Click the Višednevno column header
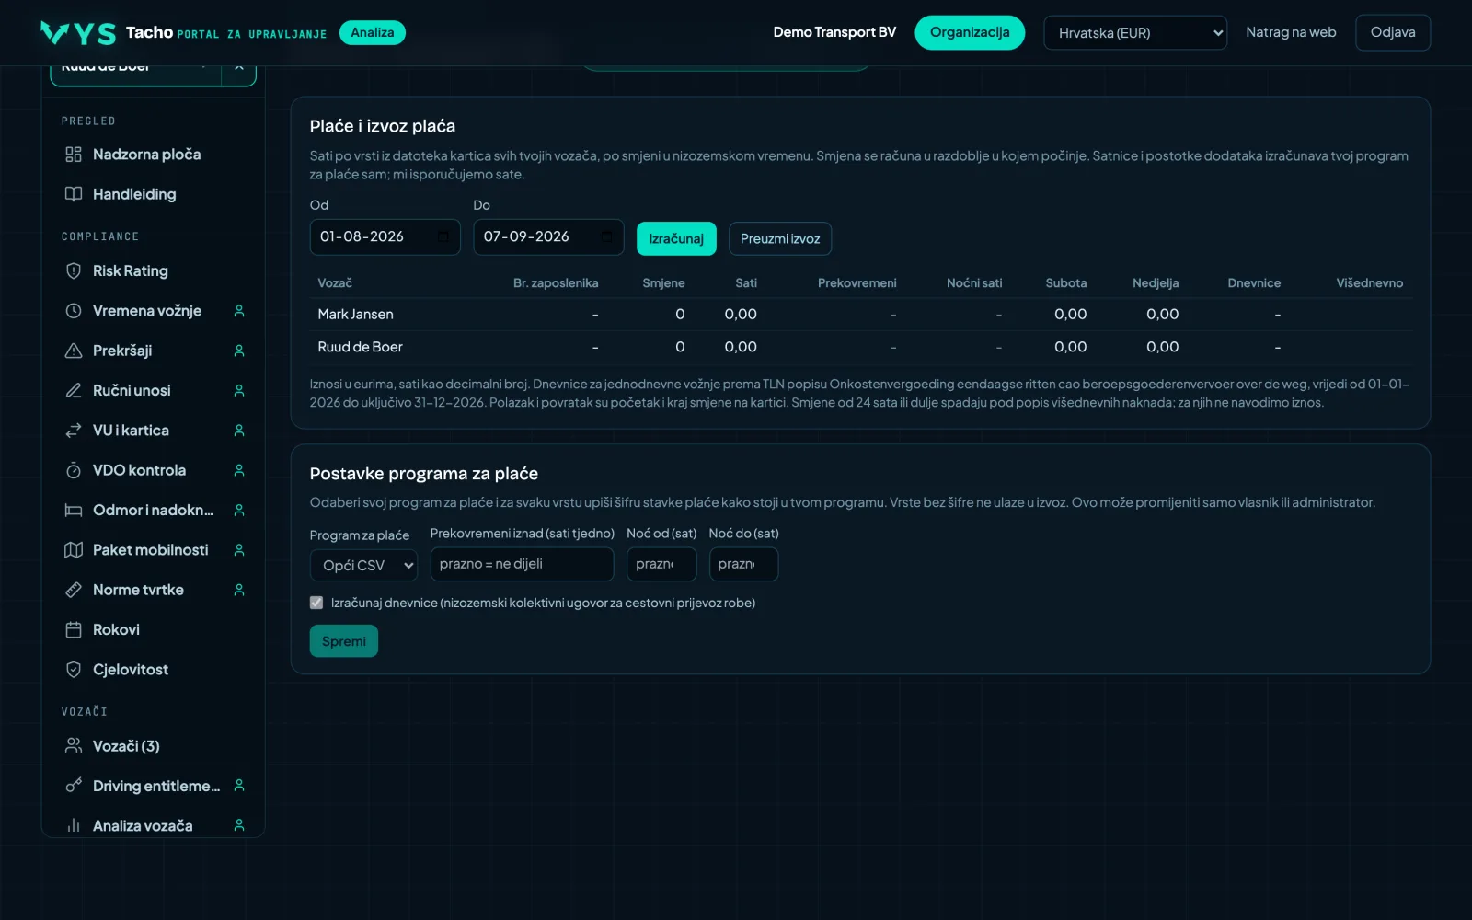The width and height of the screenshot is (1472, 920). click(1370, 282)
